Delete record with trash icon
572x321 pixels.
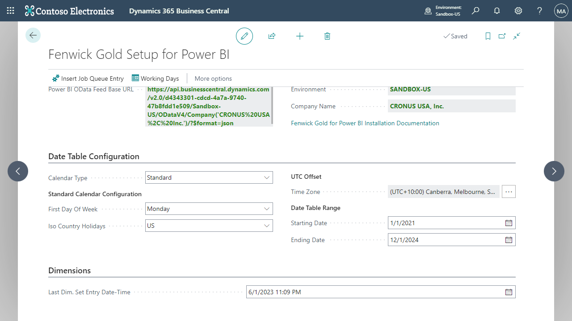(327, 36)
